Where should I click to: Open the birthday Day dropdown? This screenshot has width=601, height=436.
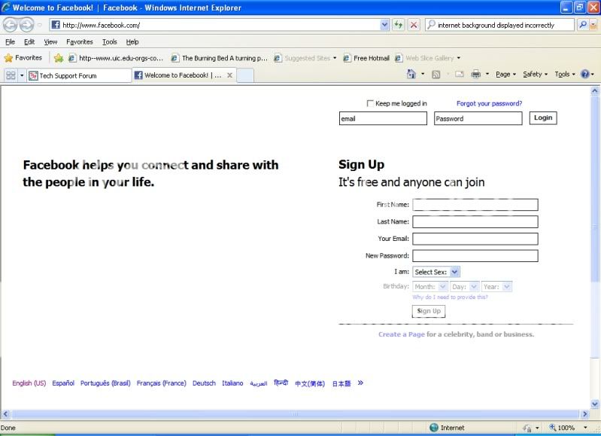pos(465,286)
